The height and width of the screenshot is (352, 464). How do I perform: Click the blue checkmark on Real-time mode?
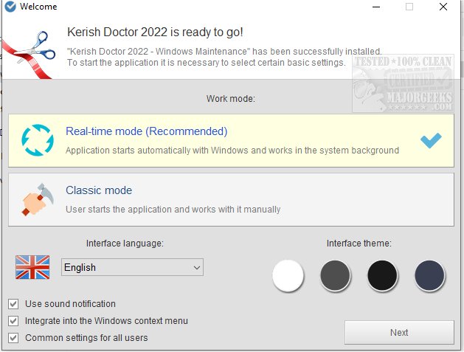(x=431, y=140)
